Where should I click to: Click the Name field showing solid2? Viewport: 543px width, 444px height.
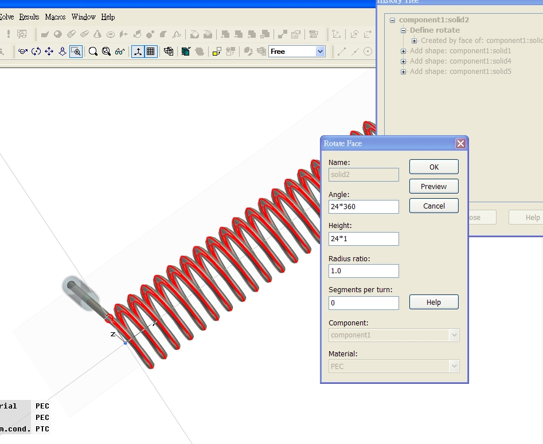pos(364,175)
